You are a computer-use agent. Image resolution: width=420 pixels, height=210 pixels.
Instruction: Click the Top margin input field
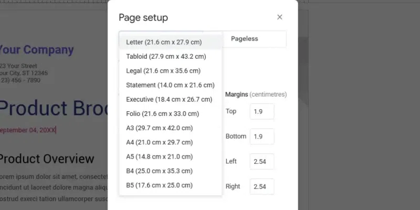click(x=262, y=111)
